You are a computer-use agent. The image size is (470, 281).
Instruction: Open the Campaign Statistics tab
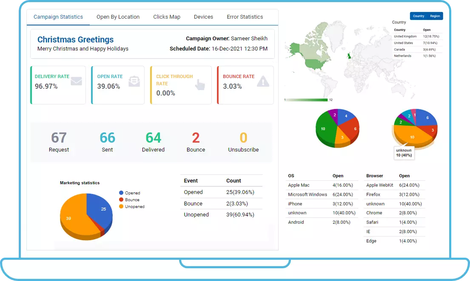(x=58, y=17)
